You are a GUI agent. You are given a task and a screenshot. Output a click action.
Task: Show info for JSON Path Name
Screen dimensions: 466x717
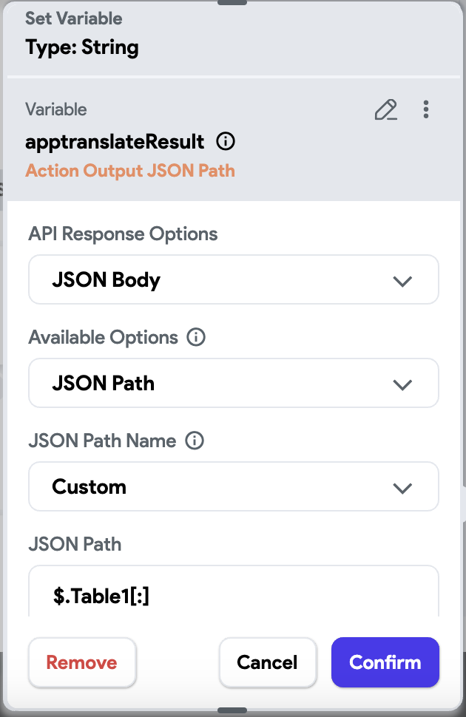point(195,441)
